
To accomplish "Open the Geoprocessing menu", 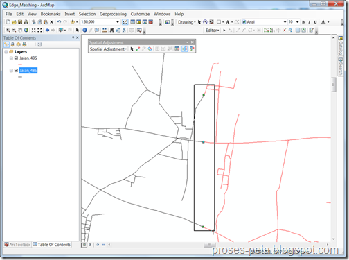I will click(x=113, y=14).
